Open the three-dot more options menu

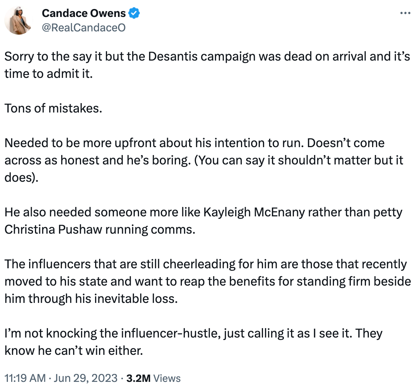(x=405, y=13)
